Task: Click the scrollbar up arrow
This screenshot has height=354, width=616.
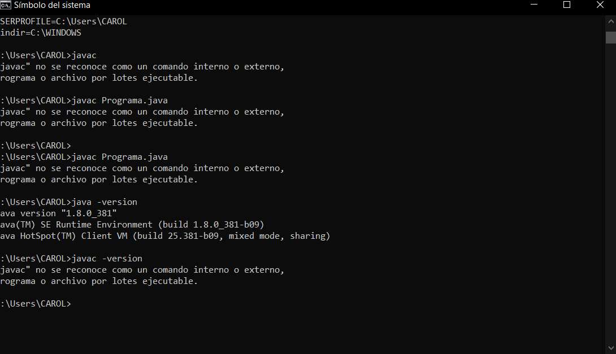Action: click(610, 21)
